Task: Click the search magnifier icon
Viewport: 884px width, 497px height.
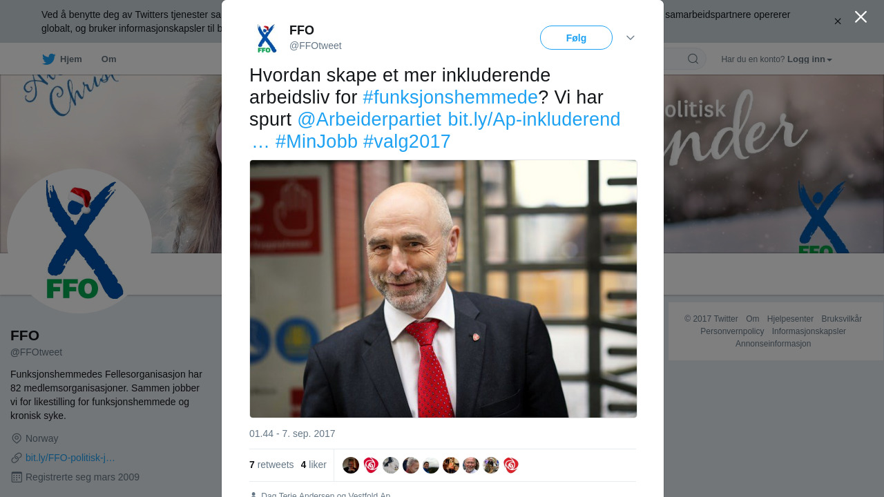Action: click(x=693, y=59)
